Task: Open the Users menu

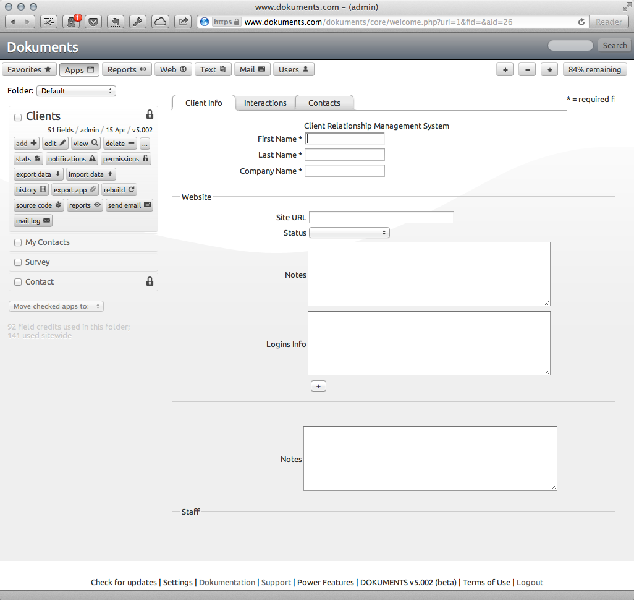Action: 294,69
